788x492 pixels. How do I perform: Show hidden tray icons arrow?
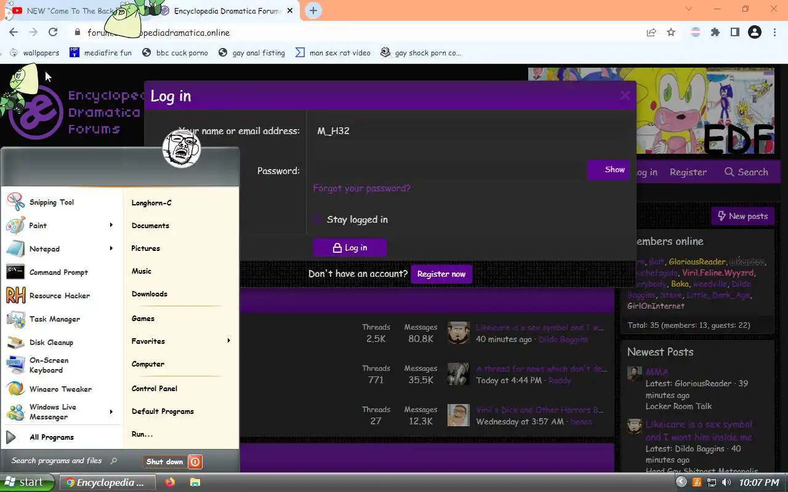(x=681, y=482)
